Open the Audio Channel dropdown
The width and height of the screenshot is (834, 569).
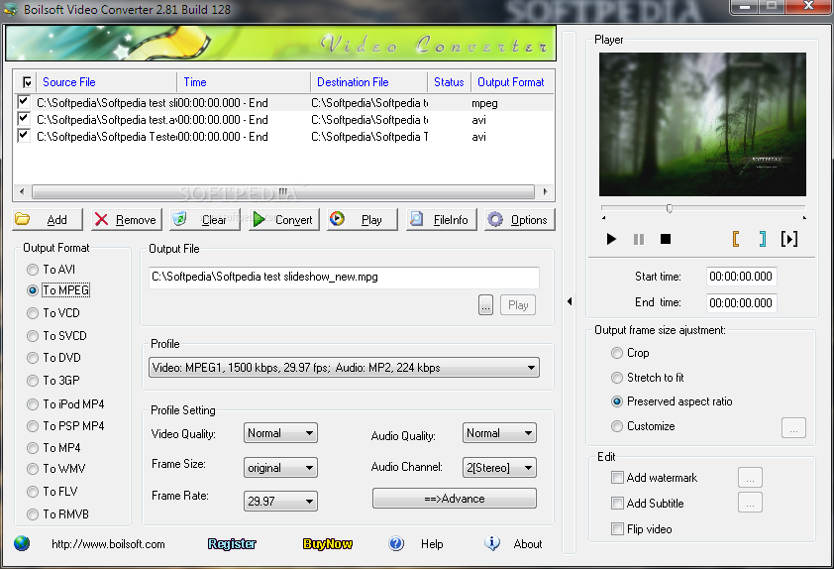pos(499,468)
